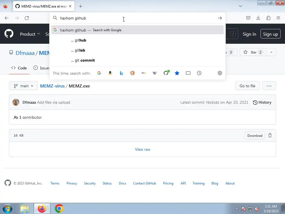Reload the current page
This screenshot has height=214, width=285.
27,18
